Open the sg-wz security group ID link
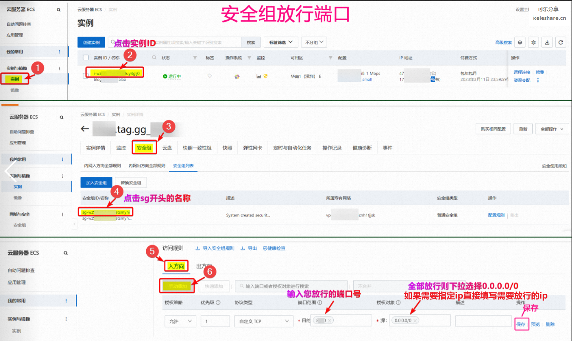The image size is (572, 341). [106, 212]
